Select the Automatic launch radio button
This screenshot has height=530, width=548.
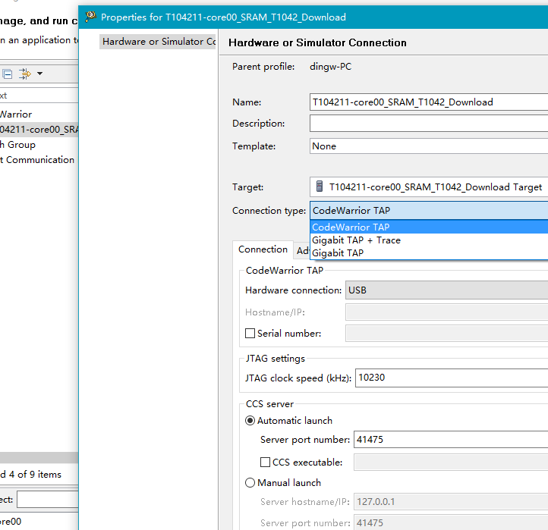pos(250,421)
